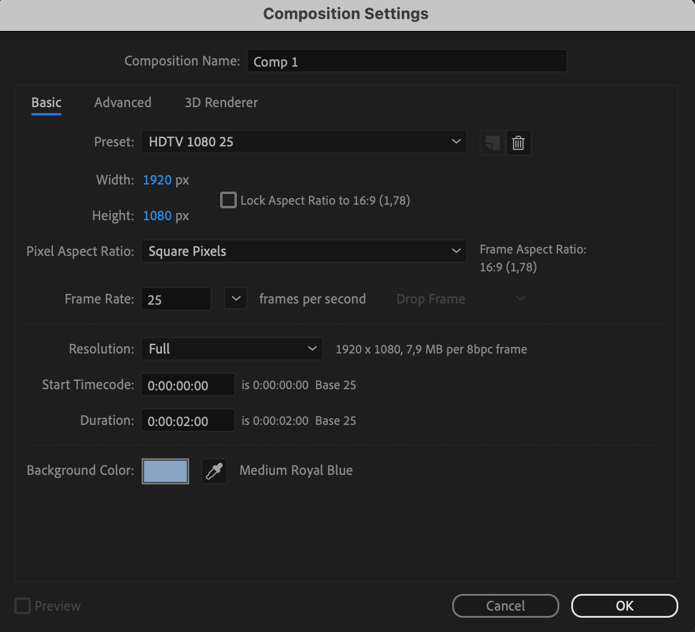Click the Composition Name text field

pyautogui.click(x=406, y=61)
